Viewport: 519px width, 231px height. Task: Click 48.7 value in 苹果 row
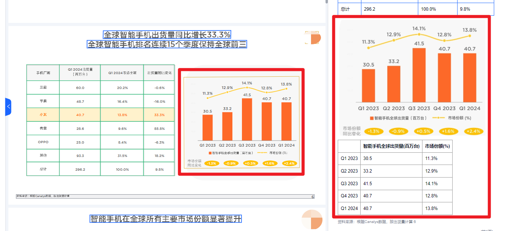pos(80,101)
